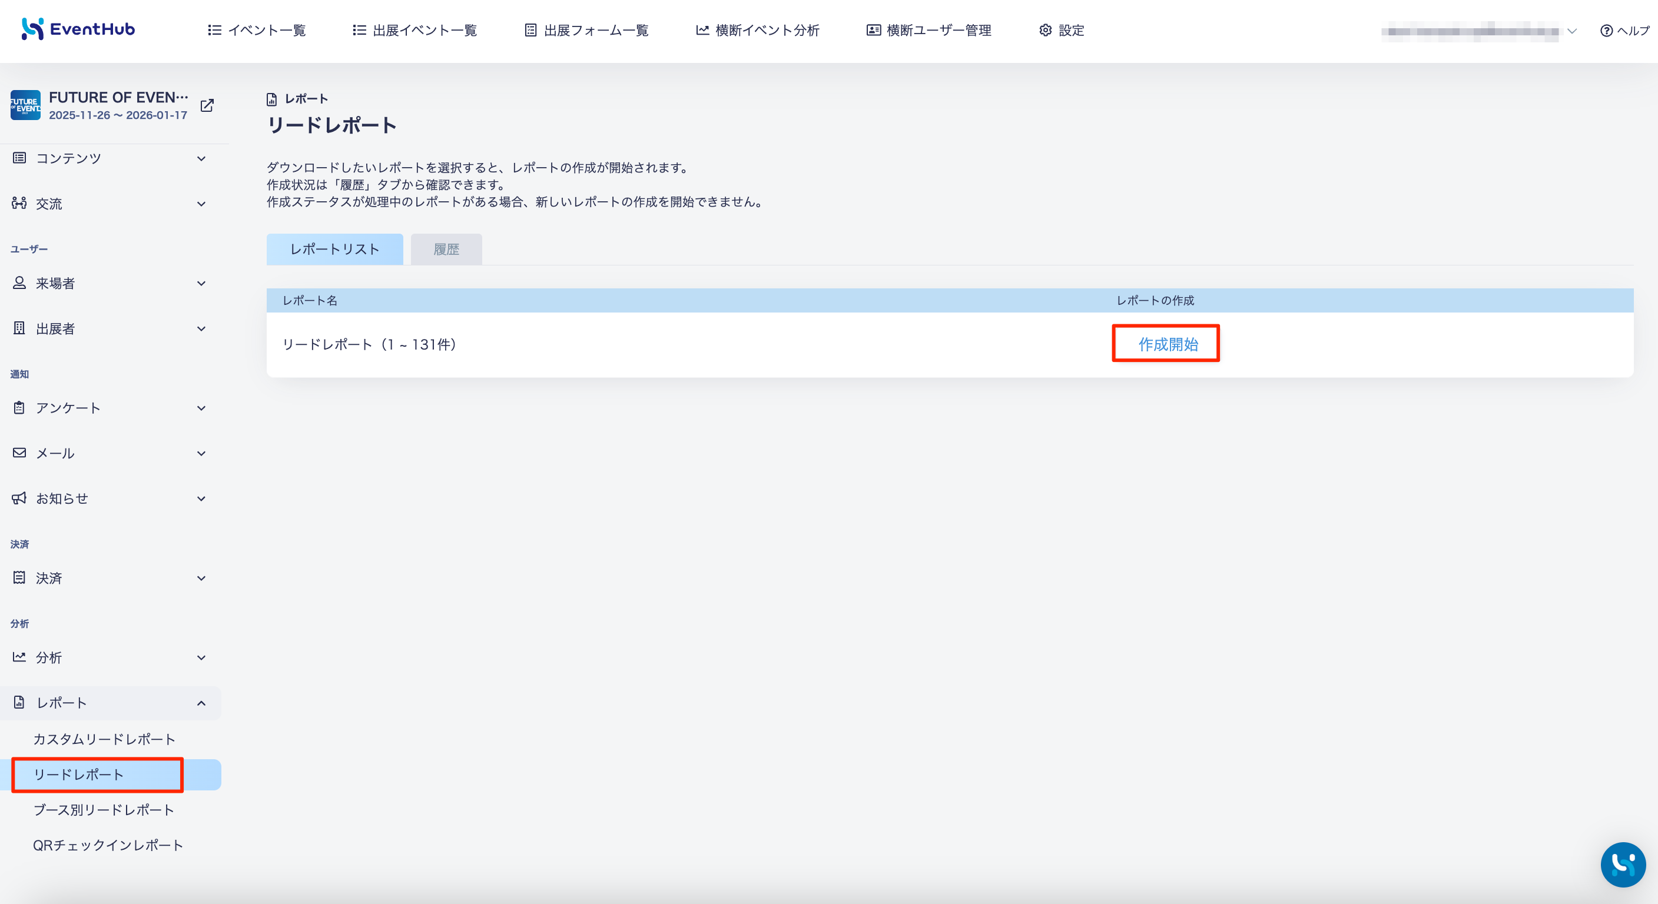Expand the 出展者 section chevron
This screenshot has width=1658, height=904.
pos(201,329)
